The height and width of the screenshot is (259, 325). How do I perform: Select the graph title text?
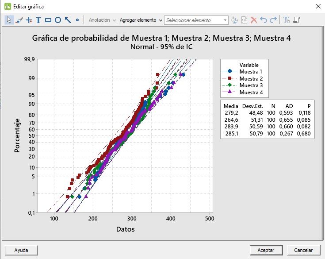[161, 38]
